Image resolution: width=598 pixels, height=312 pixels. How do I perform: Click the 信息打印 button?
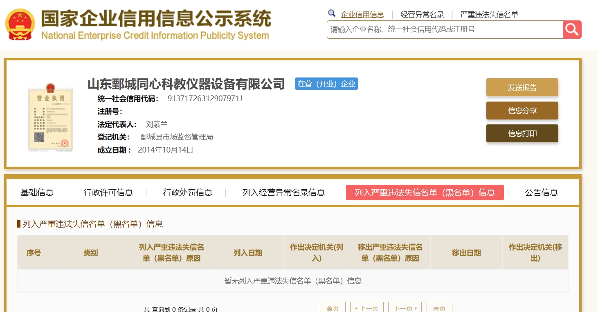coord(522,133)
